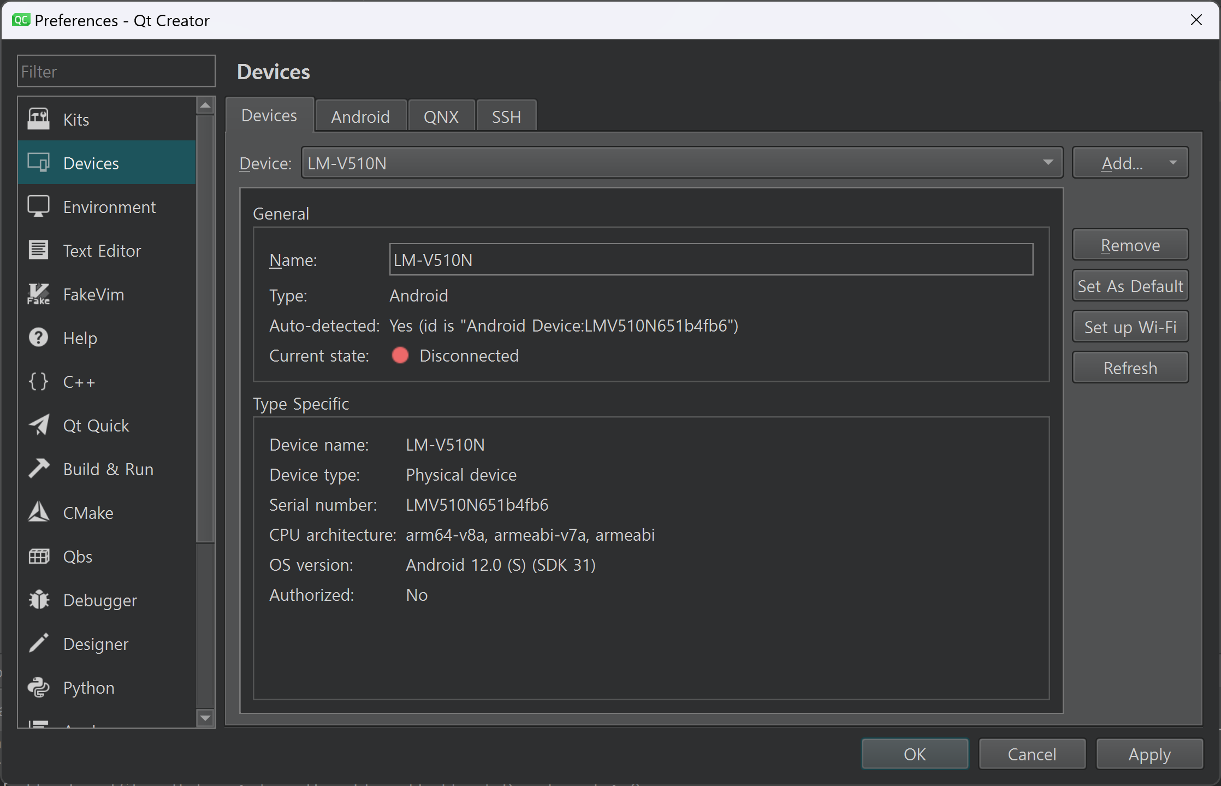Select the Environment monitor icon
Screen dimensions: 1221x786
point(38,206)
